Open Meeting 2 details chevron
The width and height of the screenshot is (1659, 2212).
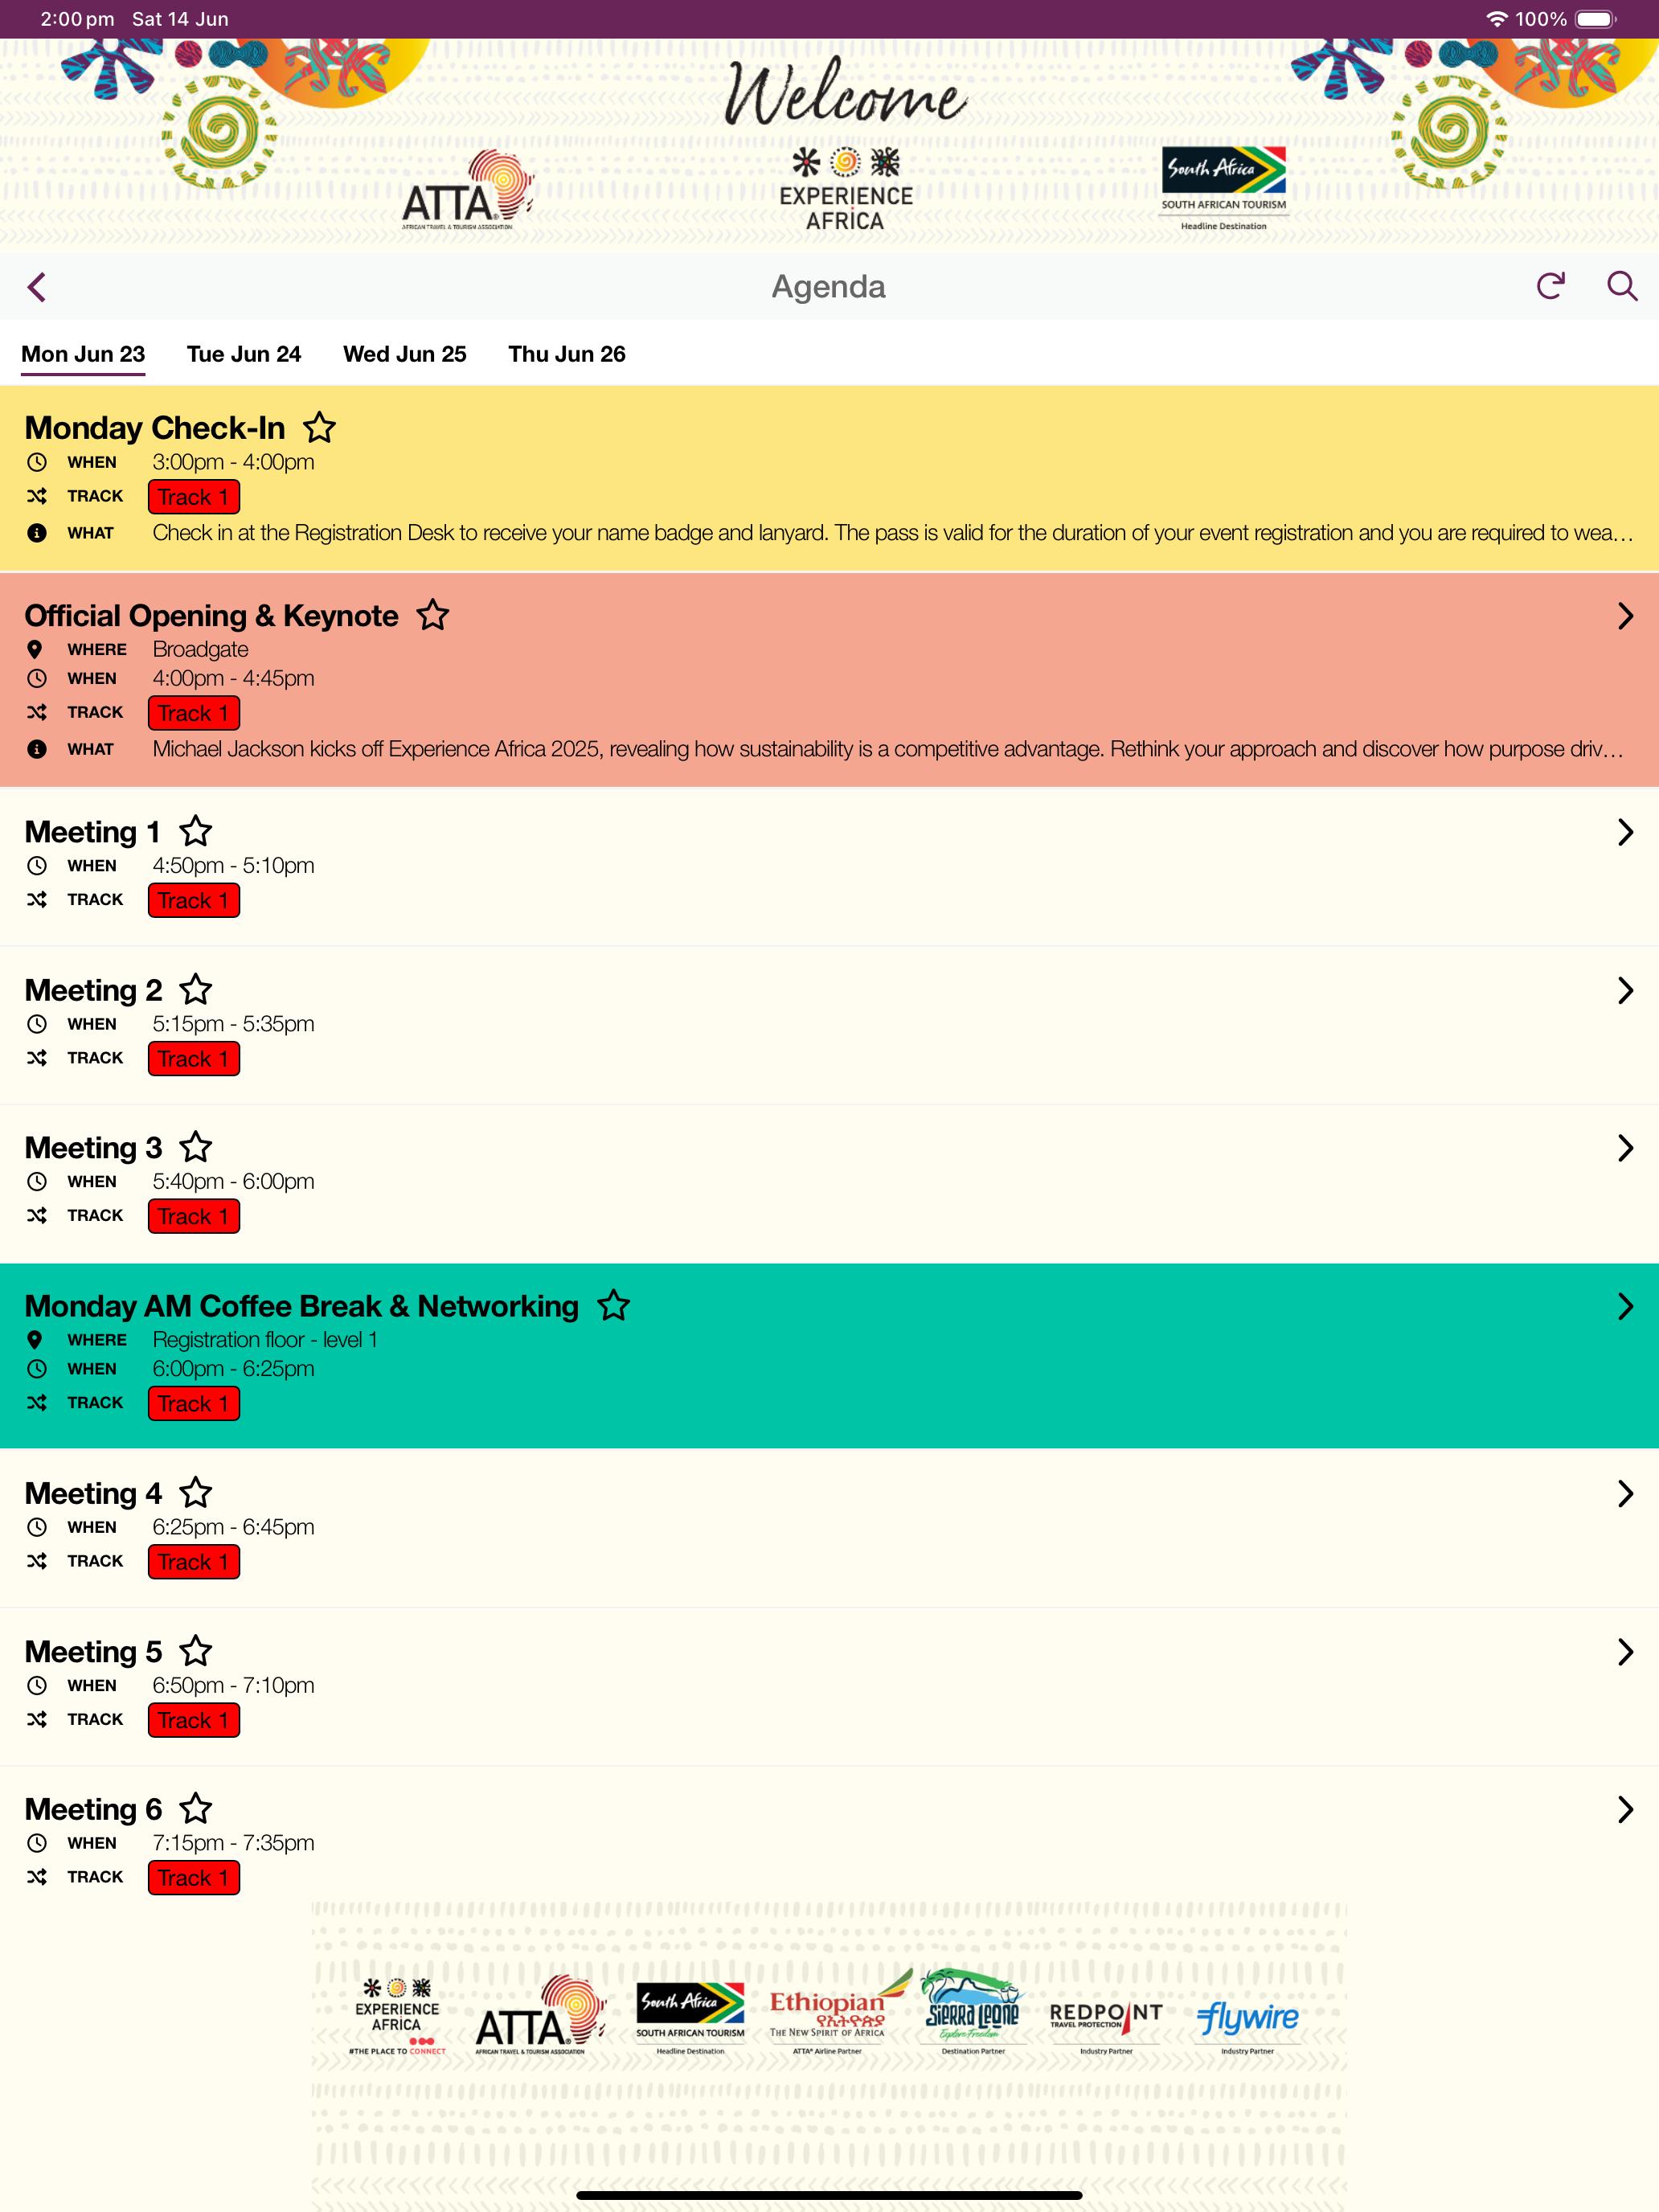point(1625,990)
